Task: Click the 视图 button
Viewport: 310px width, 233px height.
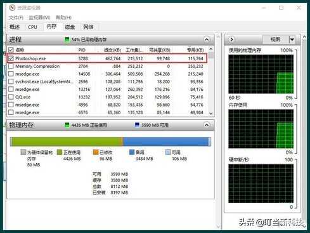Action: 275,39
